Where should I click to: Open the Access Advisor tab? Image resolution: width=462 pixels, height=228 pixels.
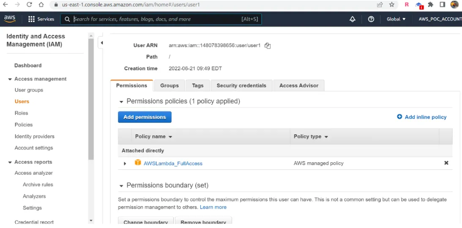tap(299, 85)
